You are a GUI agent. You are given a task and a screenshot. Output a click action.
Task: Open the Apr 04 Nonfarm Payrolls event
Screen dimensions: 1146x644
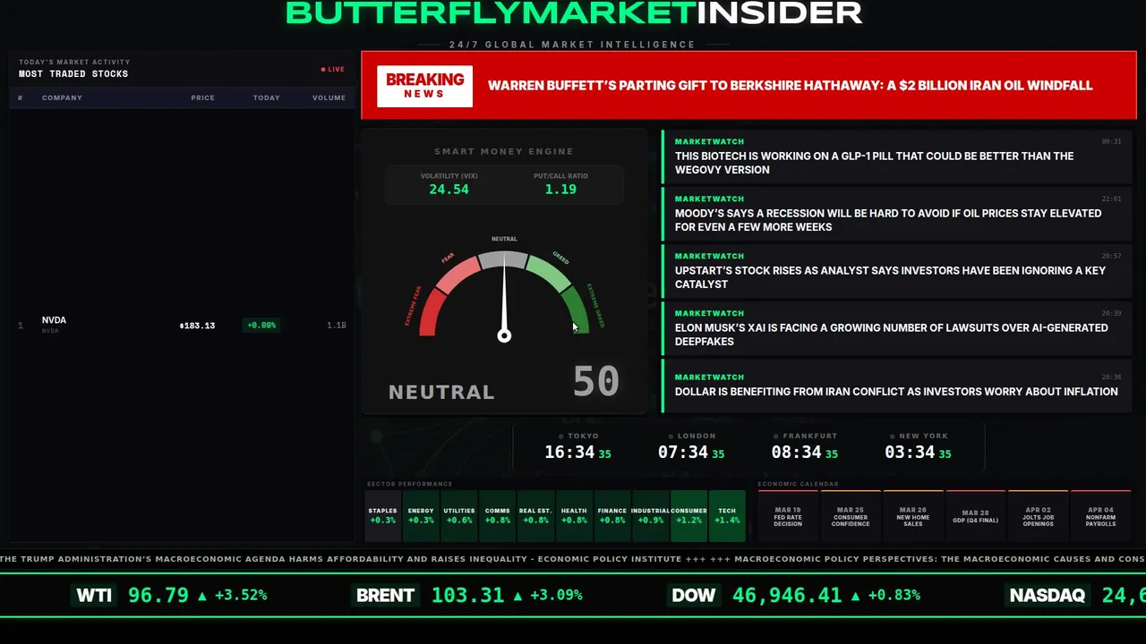pyautogui.click(x=1101, y=516)
